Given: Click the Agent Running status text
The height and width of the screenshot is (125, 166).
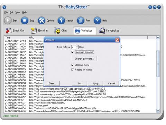Looking at the screenshot, I should [x=10, y=116].
